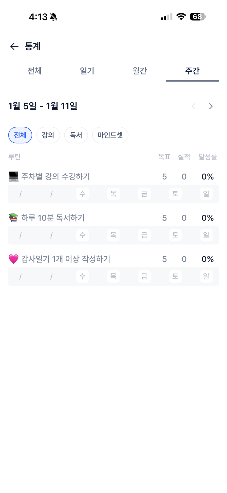Open the 월간 tab

click(x=140, y=71)
